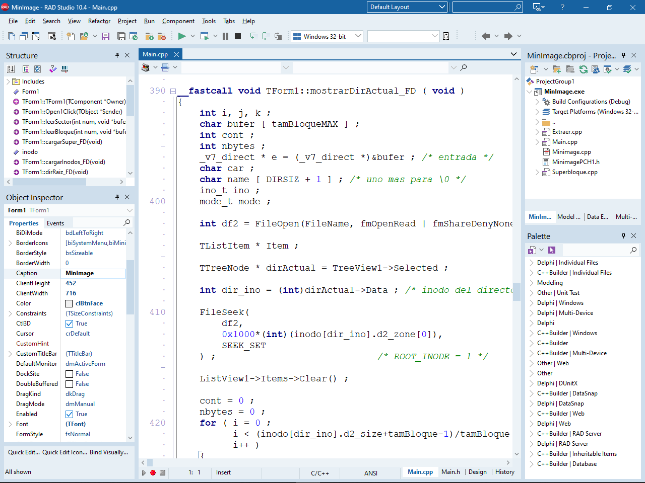Click the Quick Edit... link

coord(24,452)
